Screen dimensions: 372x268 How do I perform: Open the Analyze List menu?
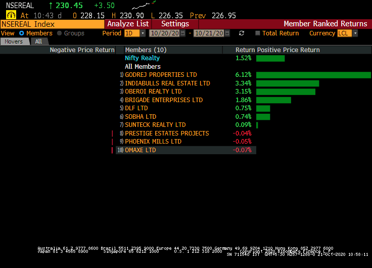pos(128,24)
